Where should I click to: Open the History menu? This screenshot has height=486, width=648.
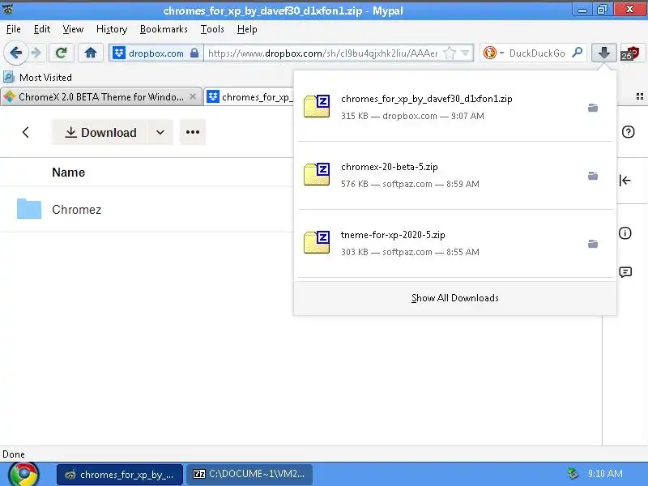[112, 29]
